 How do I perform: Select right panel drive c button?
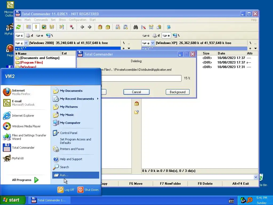pos(146,36)
